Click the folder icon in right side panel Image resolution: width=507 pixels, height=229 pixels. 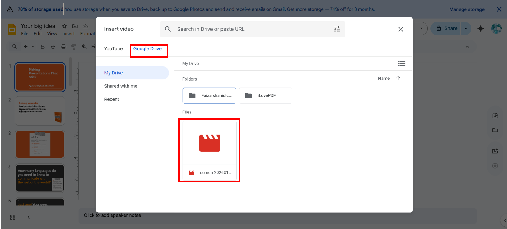pyautogui.click(x=495, y=130)
